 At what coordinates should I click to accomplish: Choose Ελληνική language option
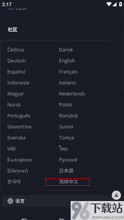pyautogui.click(x=18, y=171)
